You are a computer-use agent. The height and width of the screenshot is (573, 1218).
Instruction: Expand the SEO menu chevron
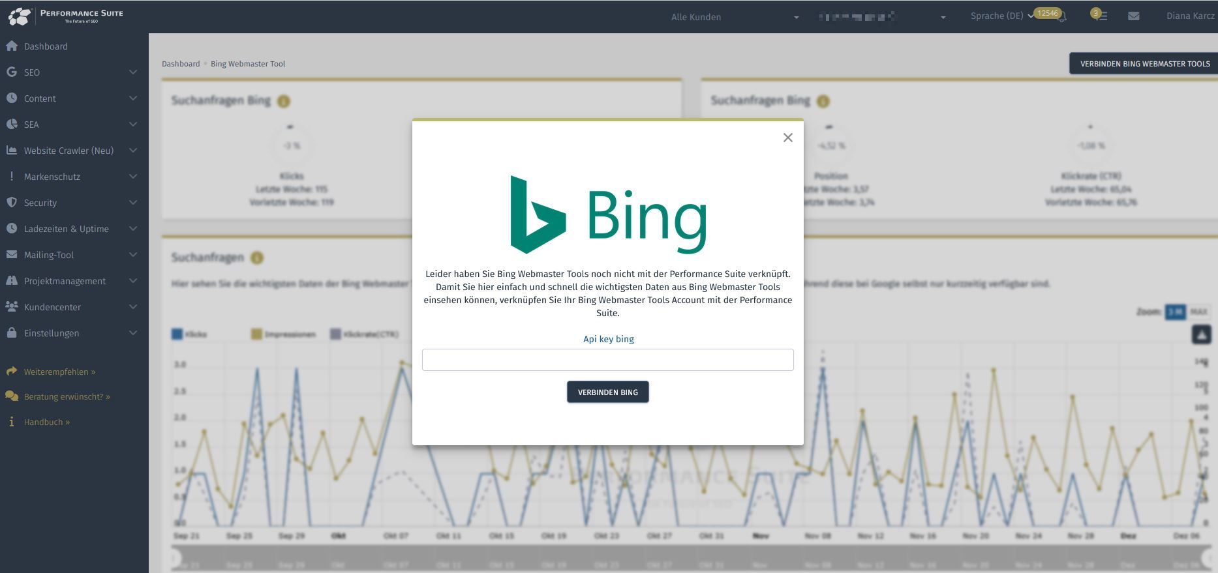tap(133, 72)
